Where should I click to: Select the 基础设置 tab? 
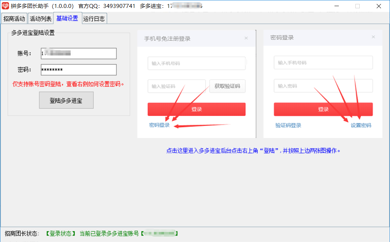pos(67,18)
